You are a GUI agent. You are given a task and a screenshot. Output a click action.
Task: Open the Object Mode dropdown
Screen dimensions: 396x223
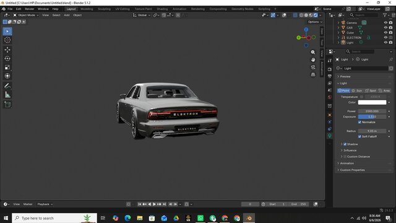(x=26, y=15)
